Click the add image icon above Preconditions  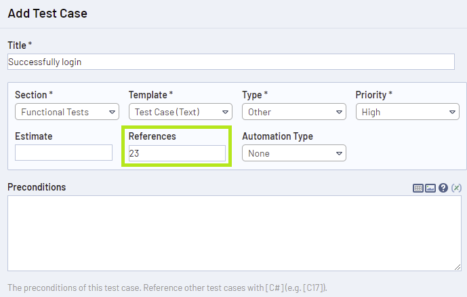430,188
